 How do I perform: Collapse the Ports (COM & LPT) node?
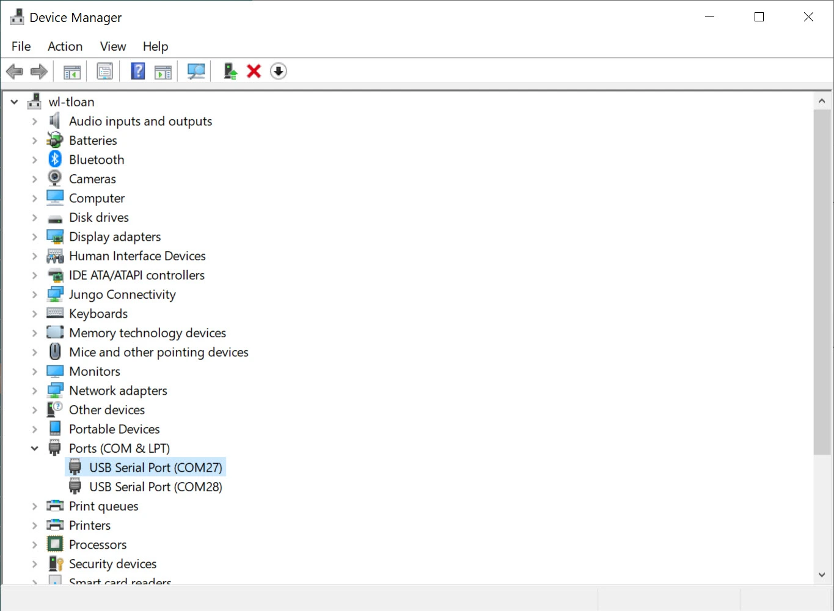pyautogui.click(x=35, y=448)
